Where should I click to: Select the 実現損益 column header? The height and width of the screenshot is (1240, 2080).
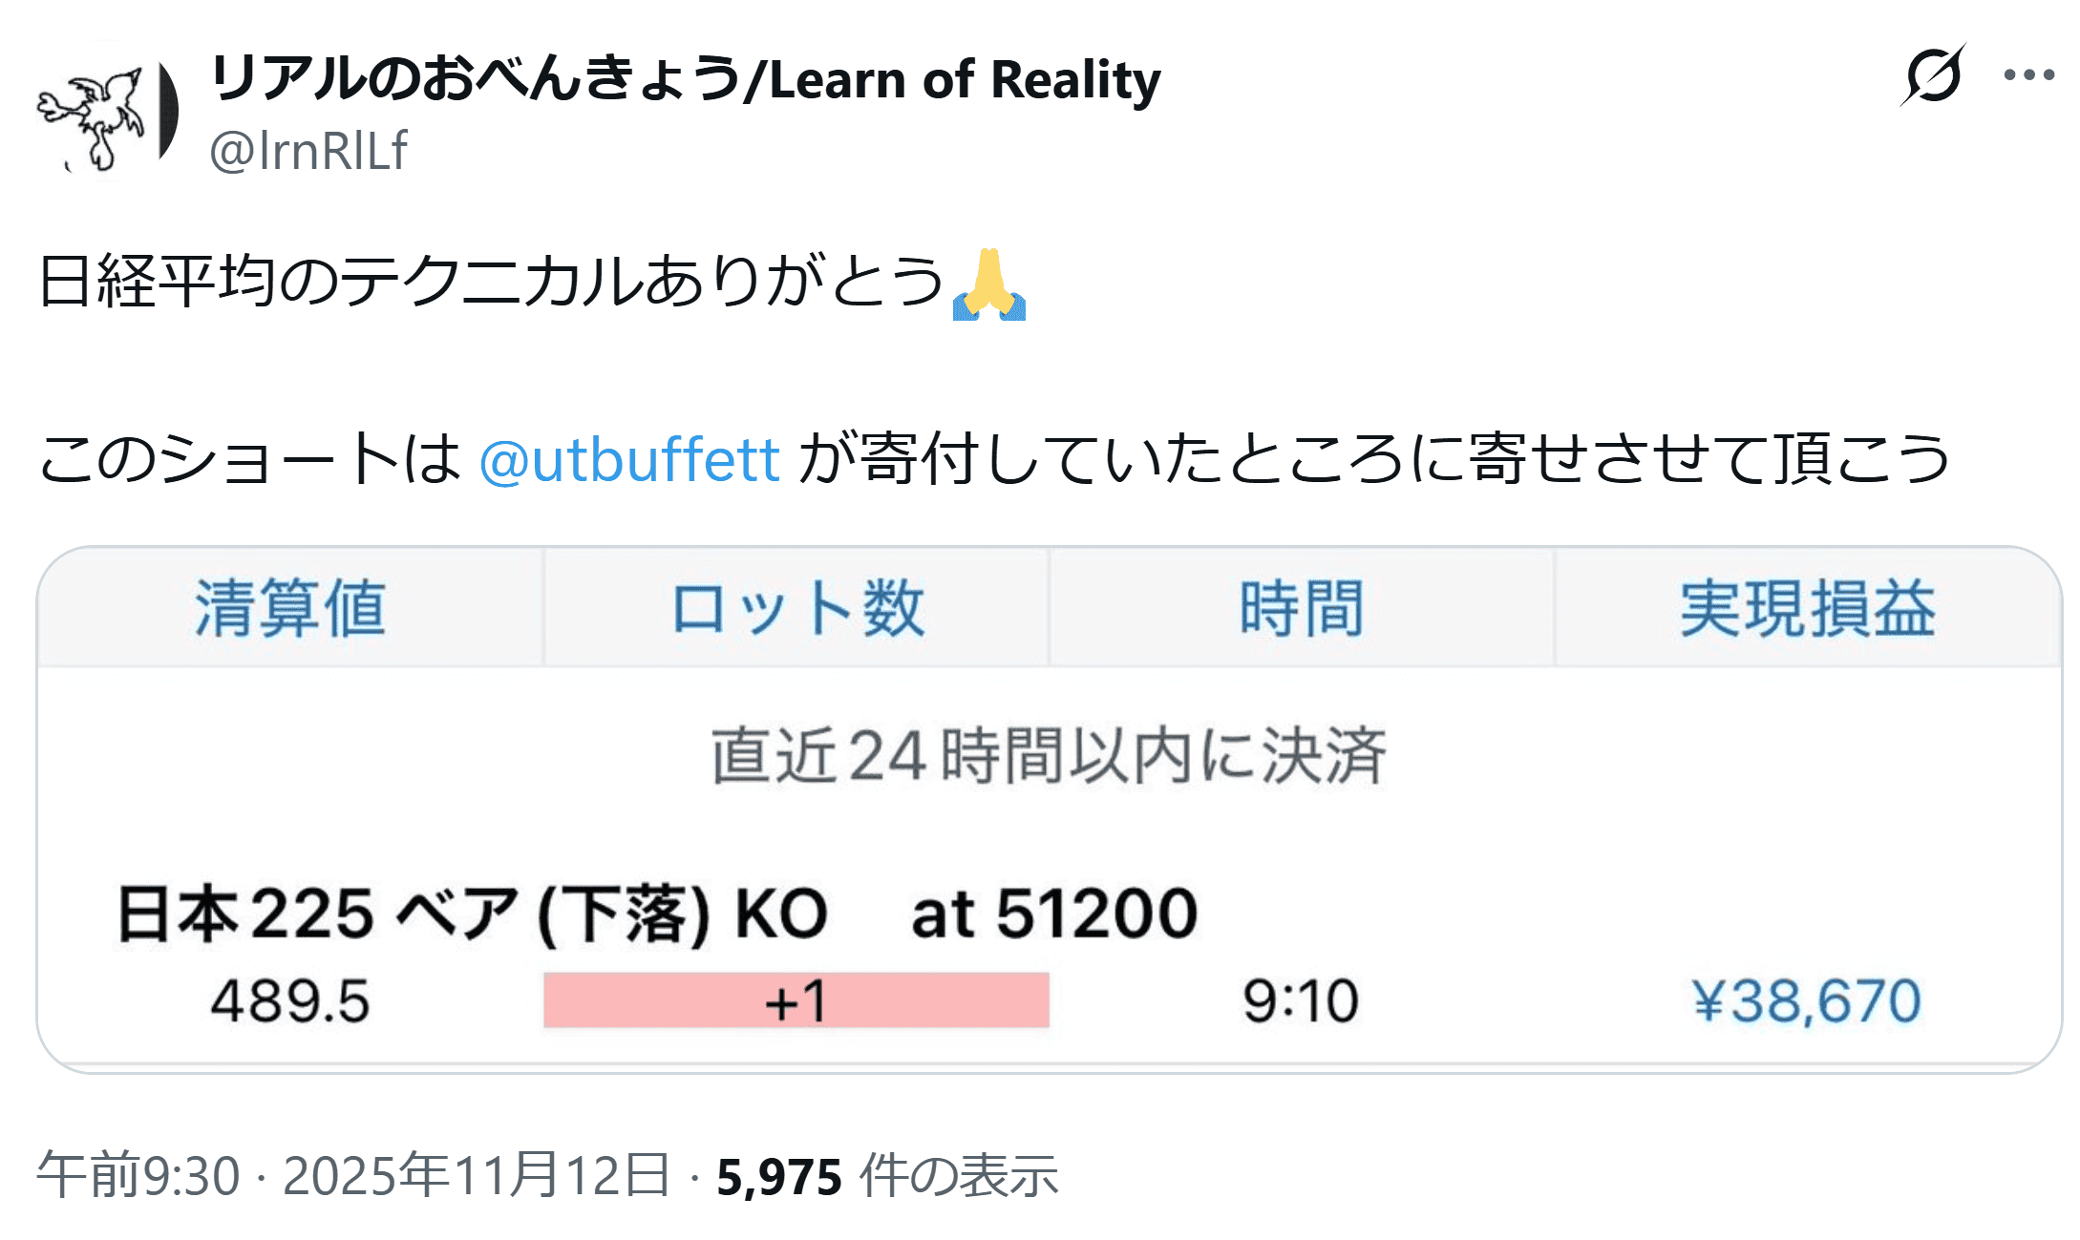[x=1807, y=608]
